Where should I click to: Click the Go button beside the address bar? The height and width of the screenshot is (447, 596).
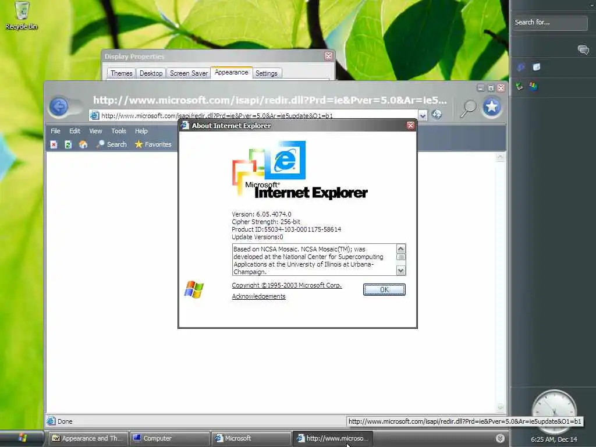point(437,115)
